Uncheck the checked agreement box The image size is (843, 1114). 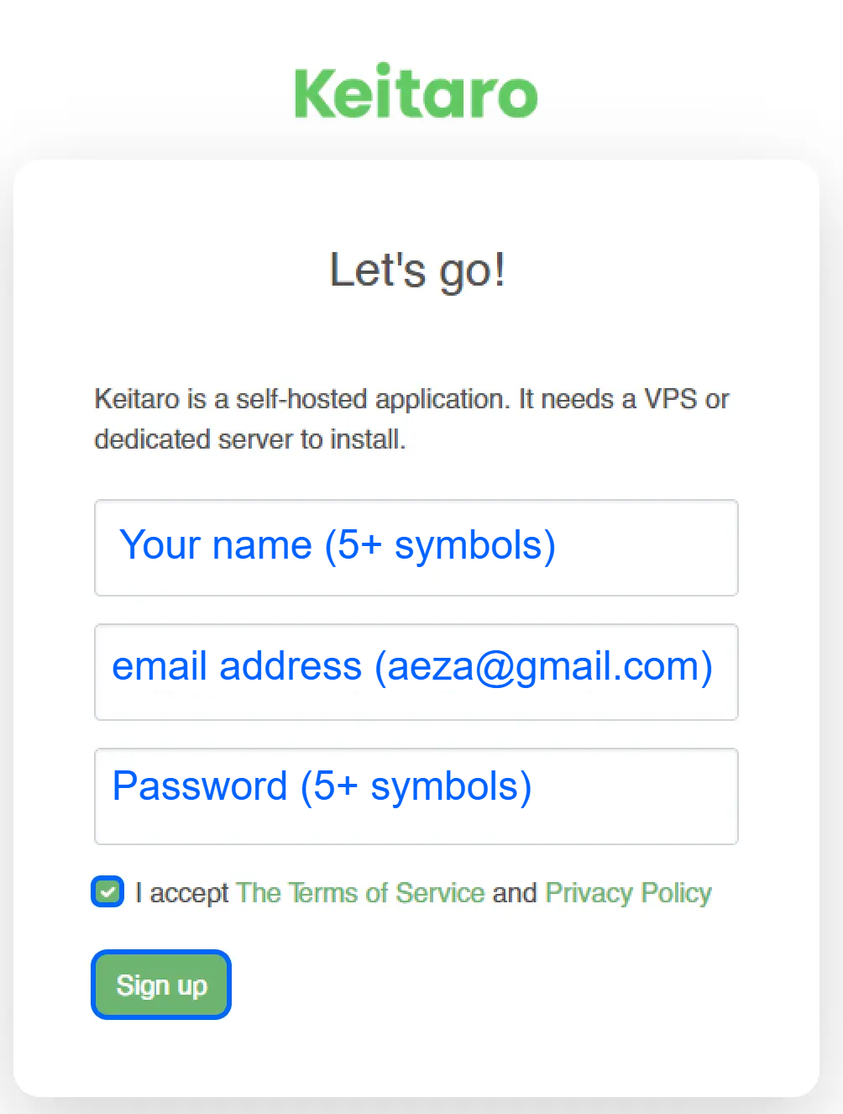click(x=107, y=891)
